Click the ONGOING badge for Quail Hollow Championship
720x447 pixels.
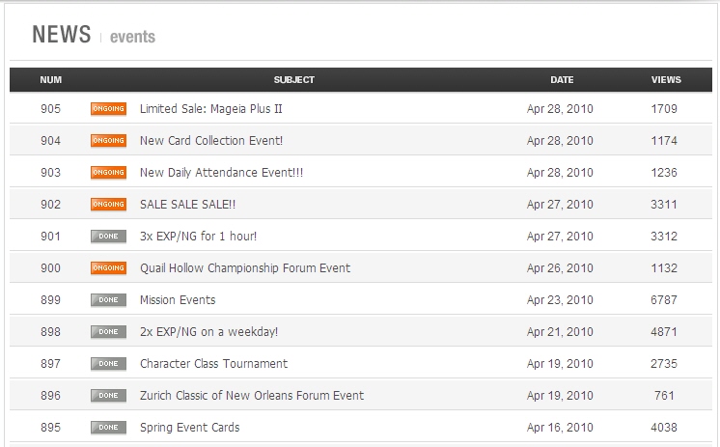[x=108, y=267]
